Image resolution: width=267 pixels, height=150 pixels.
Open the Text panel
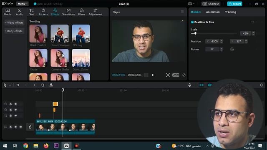tap(31, 12)
